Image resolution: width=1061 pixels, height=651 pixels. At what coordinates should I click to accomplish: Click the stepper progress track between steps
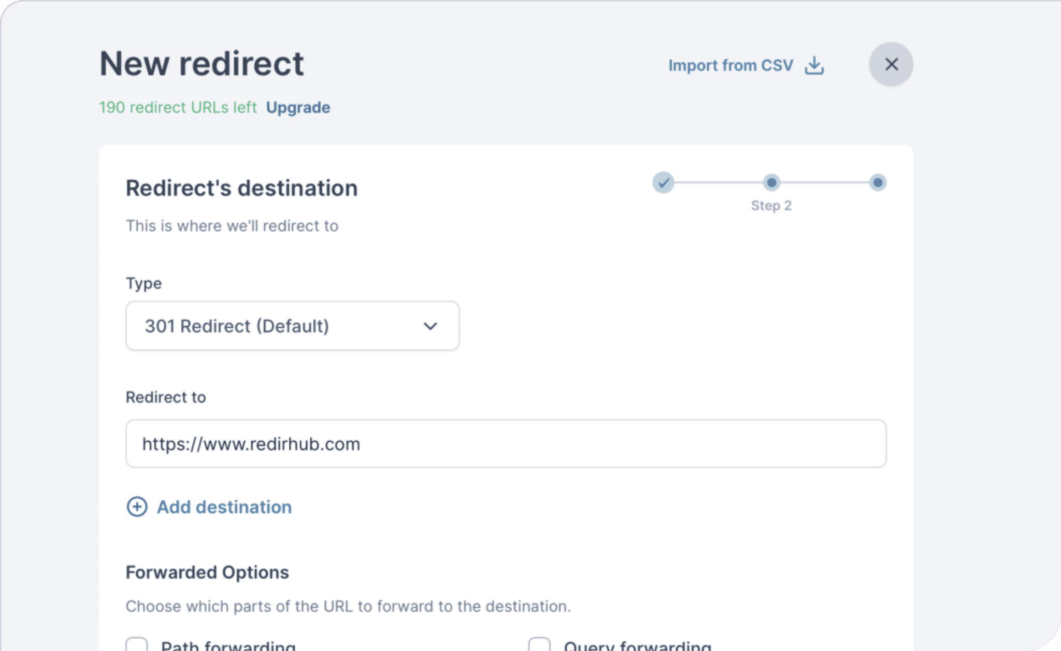pos(718,183)
